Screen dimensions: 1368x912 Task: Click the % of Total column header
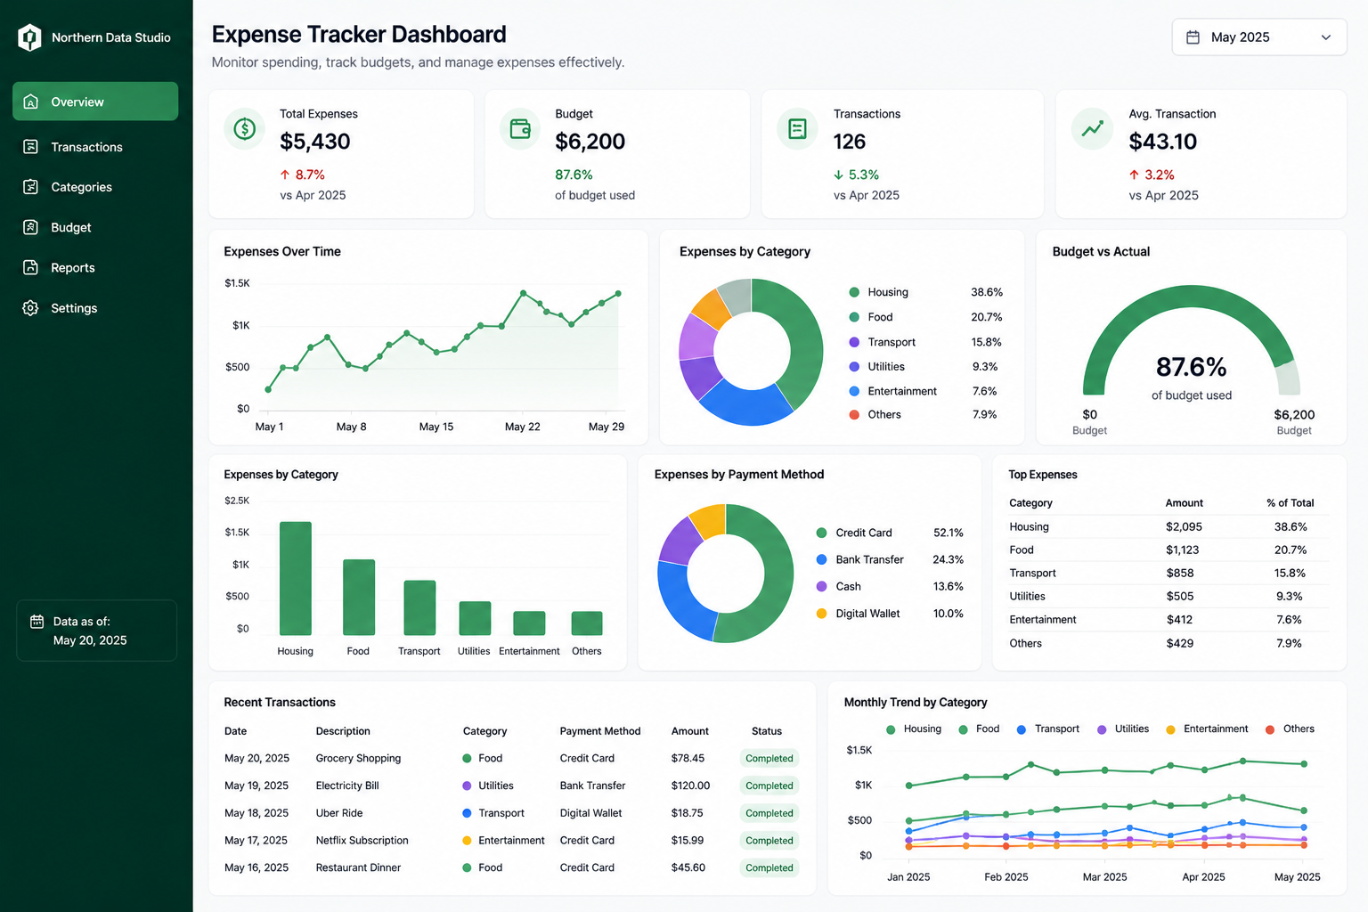1290,503
